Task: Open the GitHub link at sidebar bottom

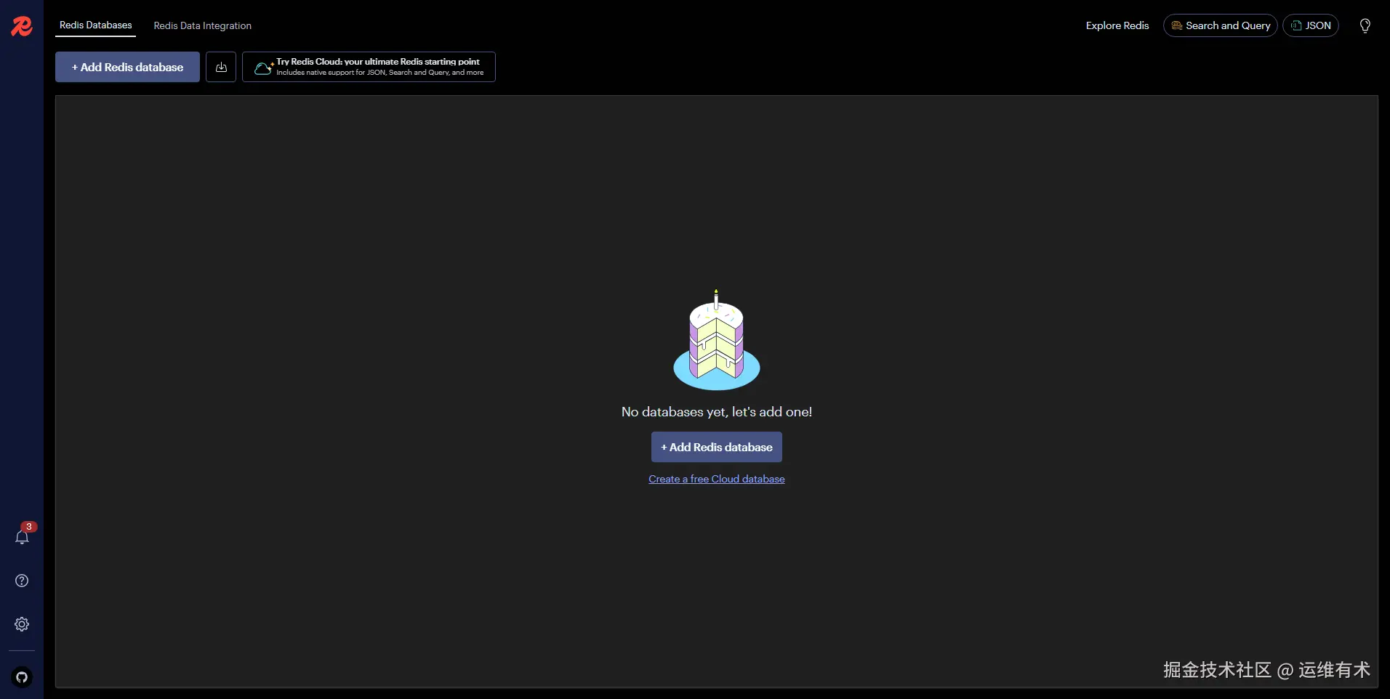Action: pyautogui.click(x=22, y=677)
